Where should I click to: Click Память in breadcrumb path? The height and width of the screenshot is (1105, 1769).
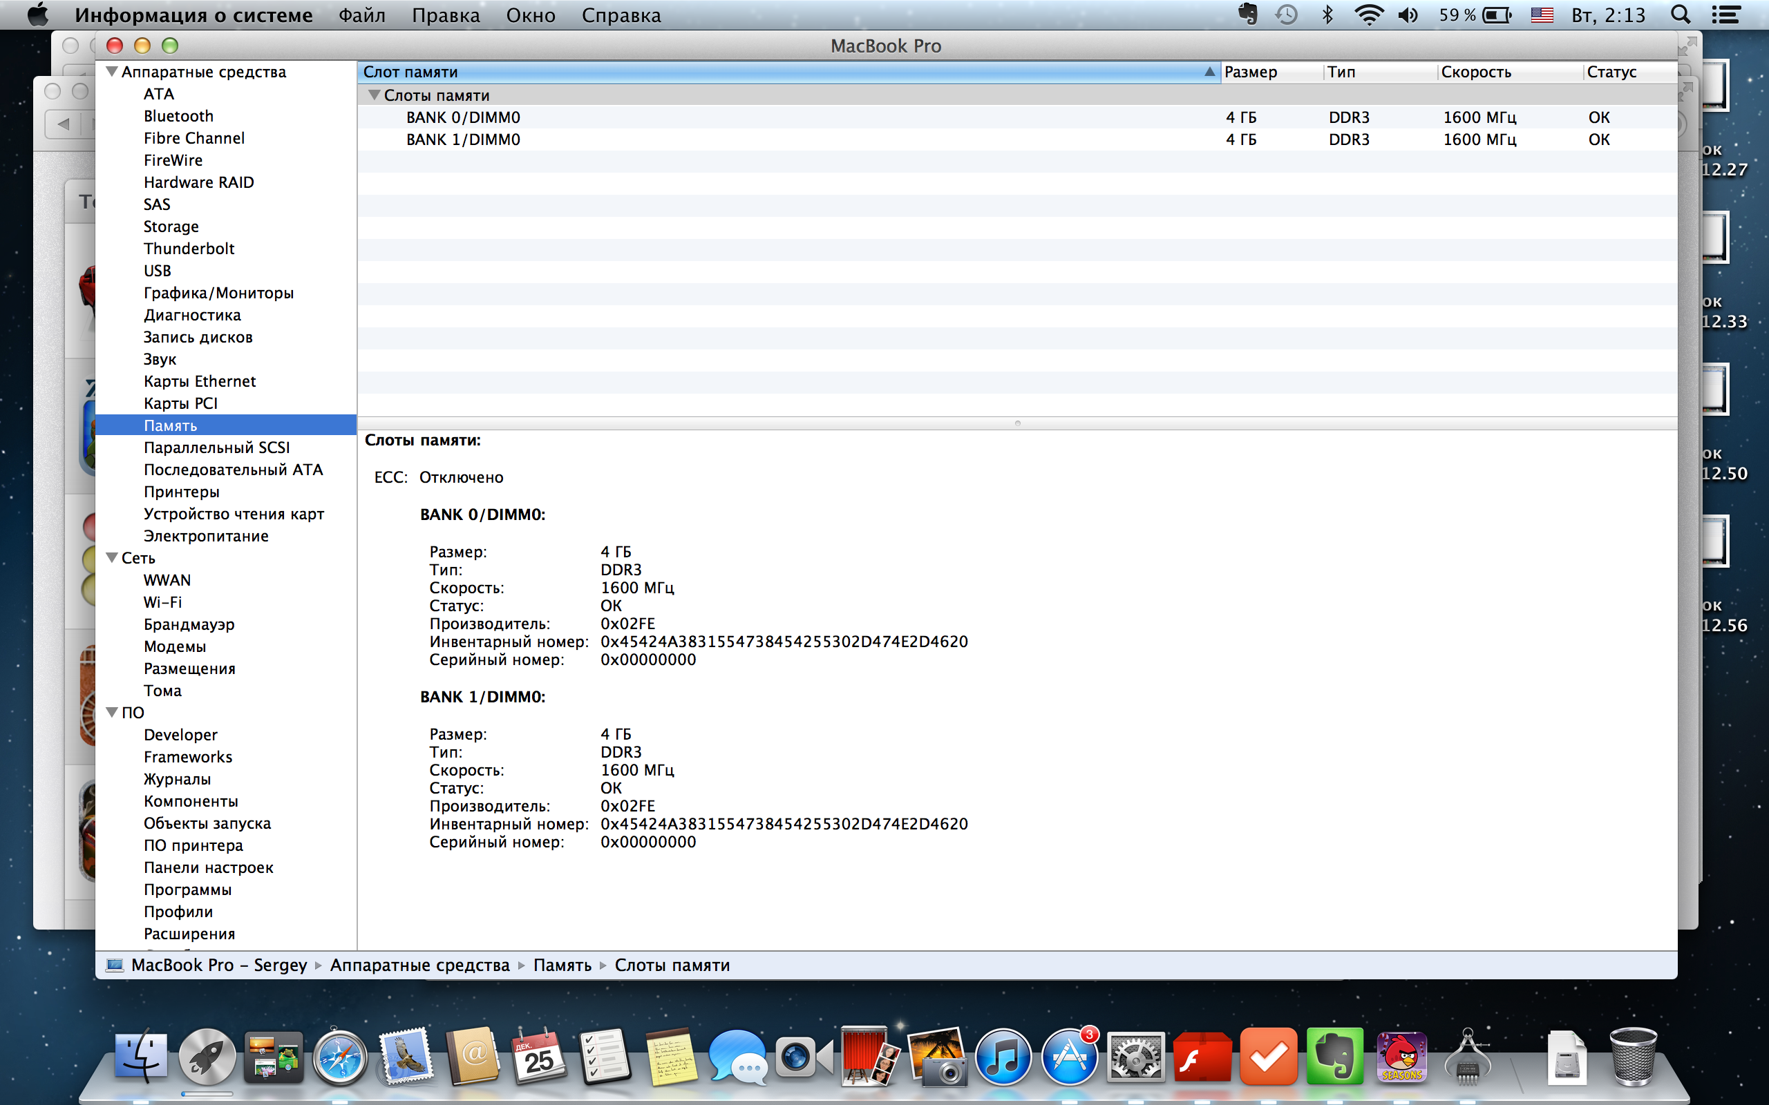(x=562, y=965)
